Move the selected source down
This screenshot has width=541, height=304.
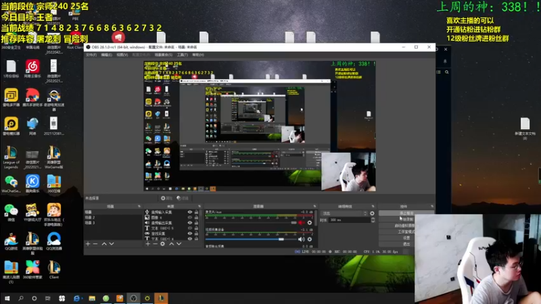(179, 244)
